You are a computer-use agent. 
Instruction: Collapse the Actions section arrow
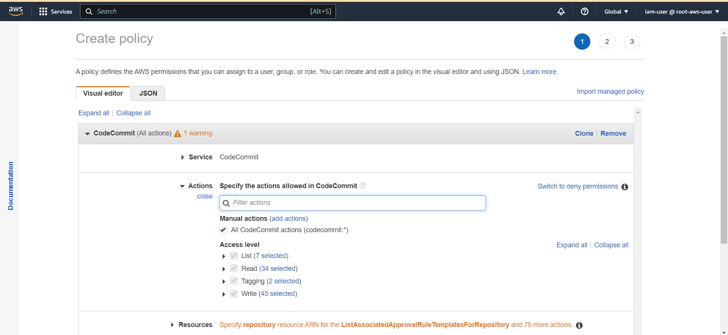pyautogui.click(x=182, y=186)
